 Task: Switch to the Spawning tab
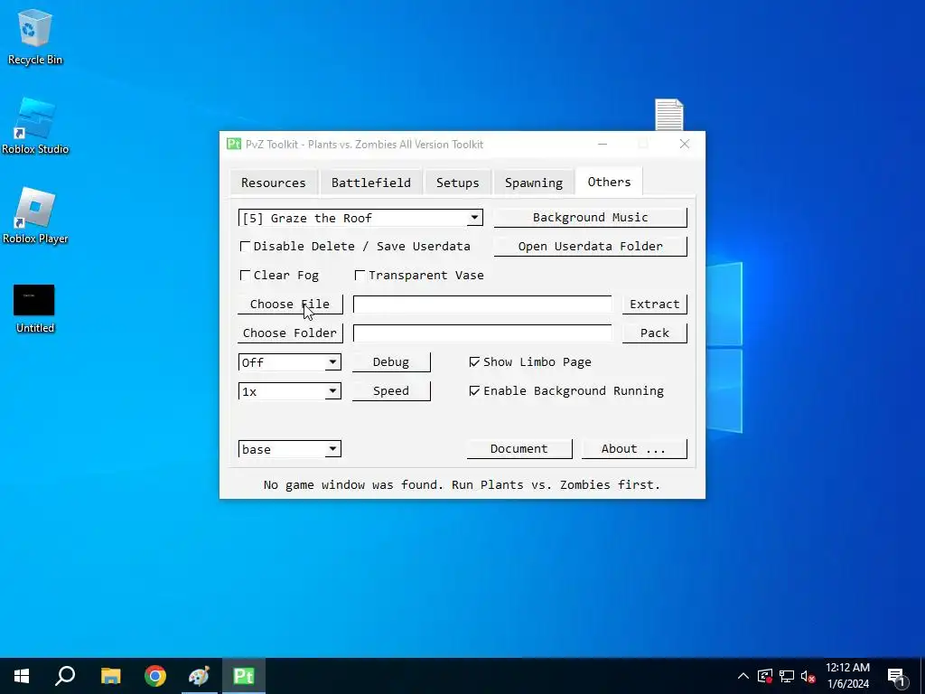534,183
